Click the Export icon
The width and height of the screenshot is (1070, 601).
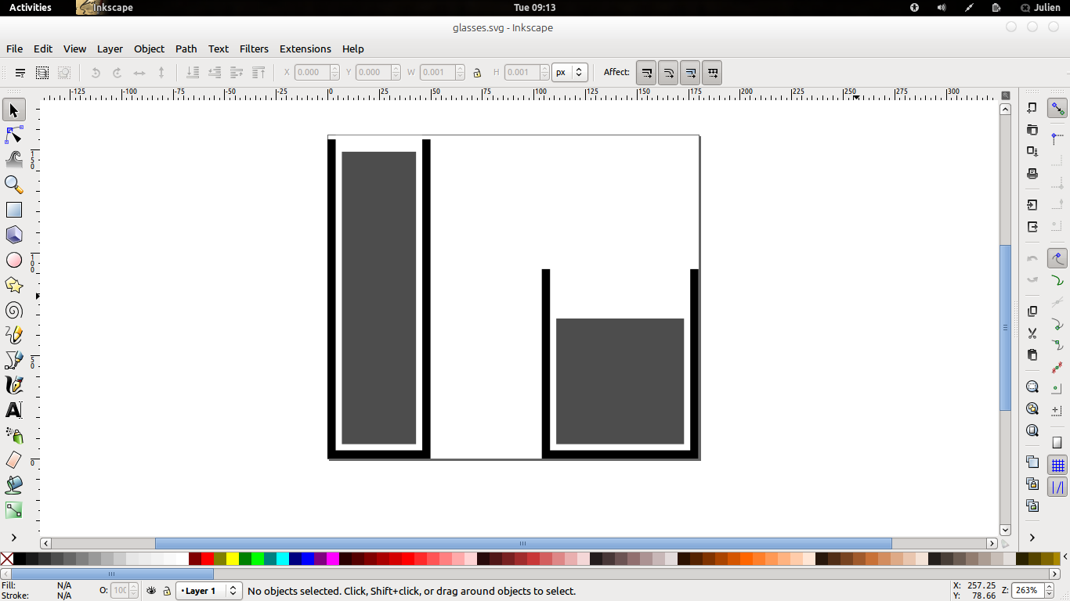click(1032, 227)
